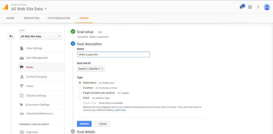Click the Goal details heading
Image resolution: width=273 pixels, height=134 pixels.
point(86,132)
